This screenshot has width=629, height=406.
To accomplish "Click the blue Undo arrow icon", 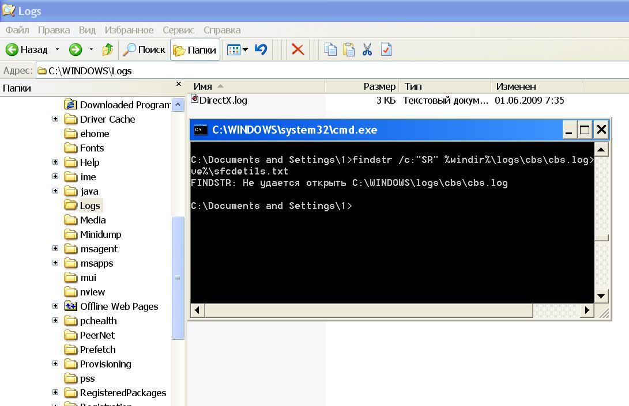I will [261, 50].
